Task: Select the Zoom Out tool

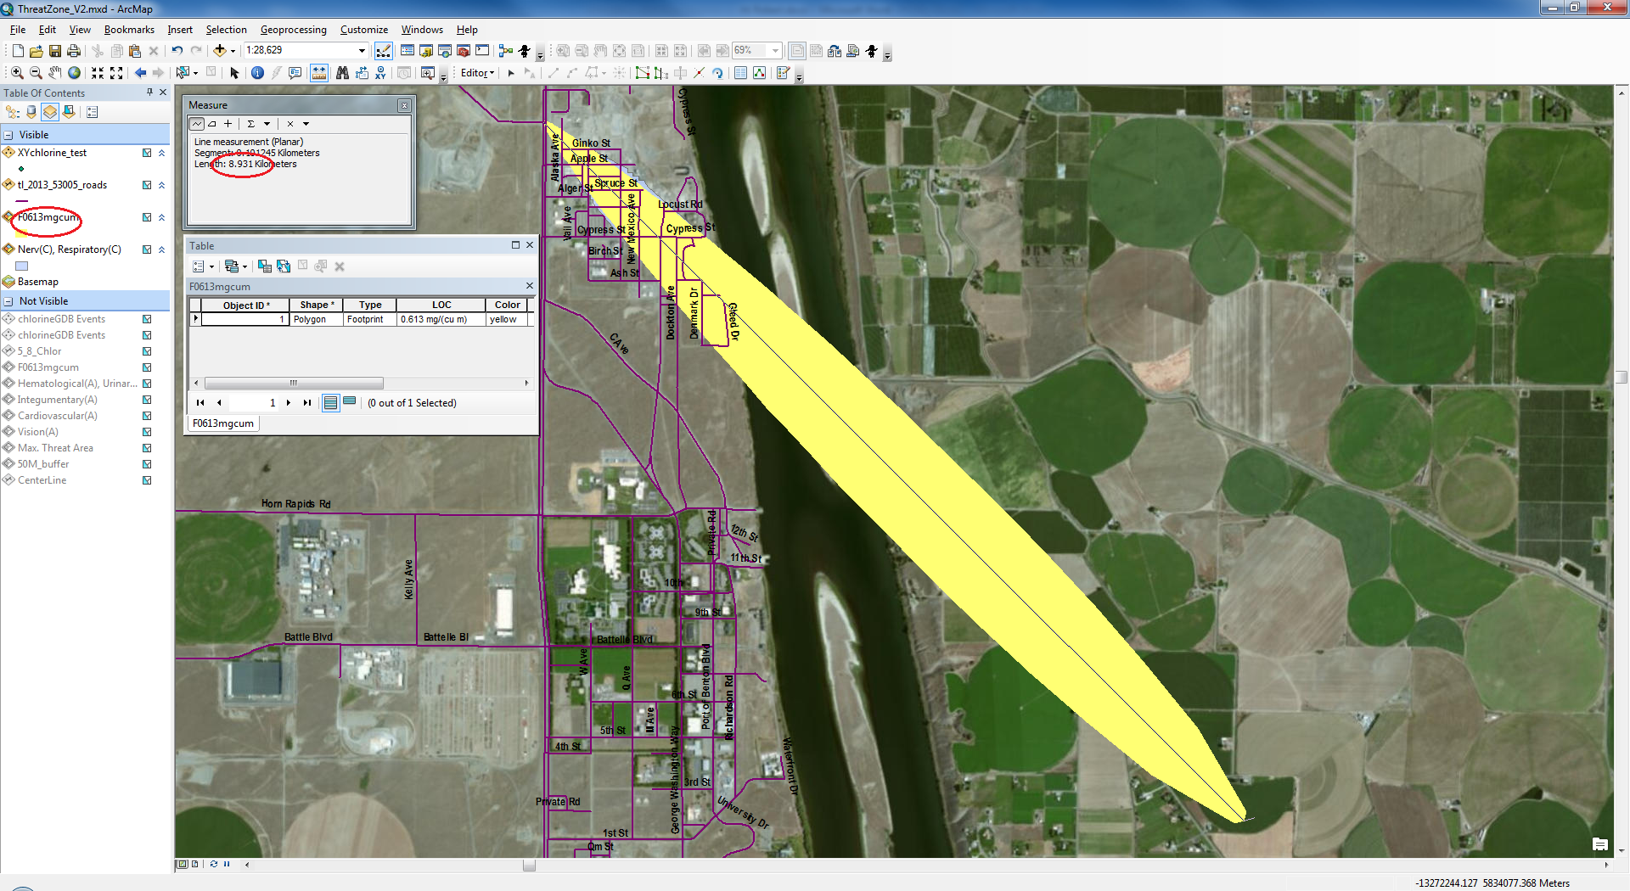Action: click(36, 73)
